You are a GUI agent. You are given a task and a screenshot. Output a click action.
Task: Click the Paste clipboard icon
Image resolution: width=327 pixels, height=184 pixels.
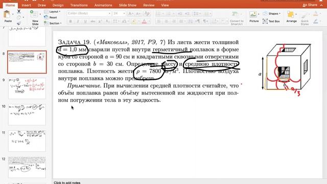pyautogui.click(x=7, y=14)
